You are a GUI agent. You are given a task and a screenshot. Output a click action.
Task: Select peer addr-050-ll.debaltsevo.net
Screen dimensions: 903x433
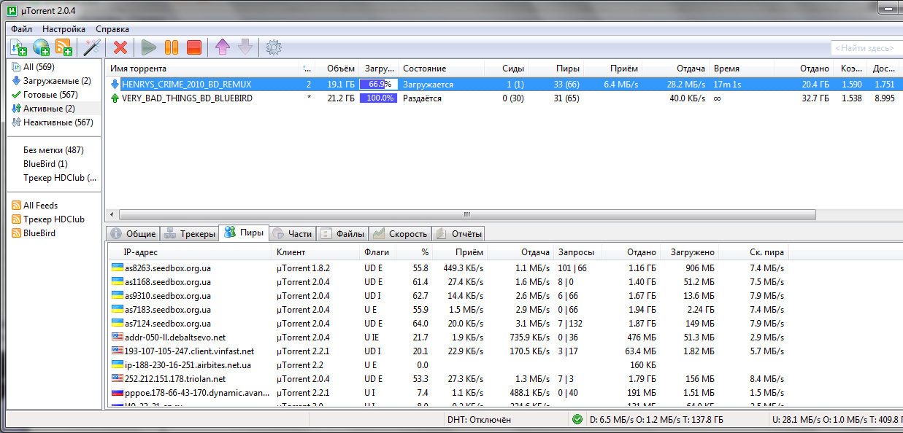pyautogui.click(x=448, y=338)
